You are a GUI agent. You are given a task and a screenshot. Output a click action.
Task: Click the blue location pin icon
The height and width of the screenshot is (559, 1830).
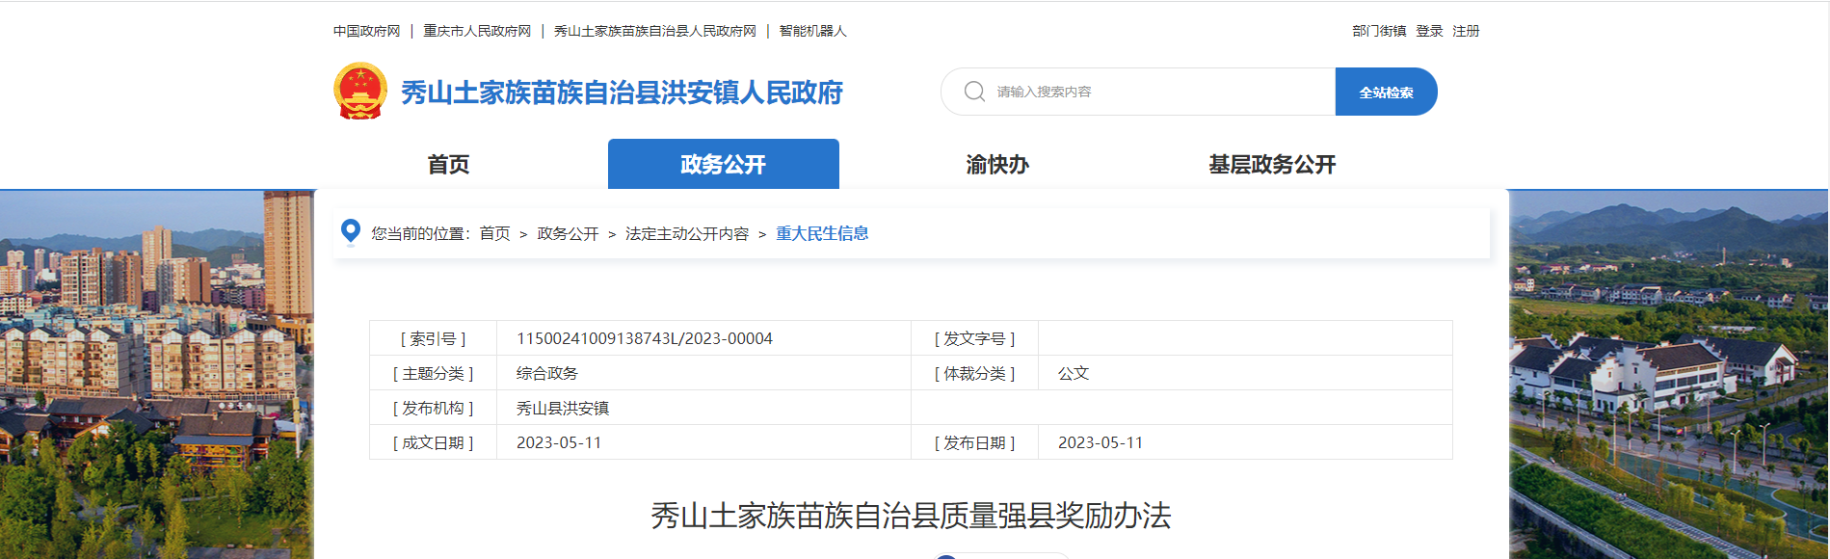(x=351, y=232)
